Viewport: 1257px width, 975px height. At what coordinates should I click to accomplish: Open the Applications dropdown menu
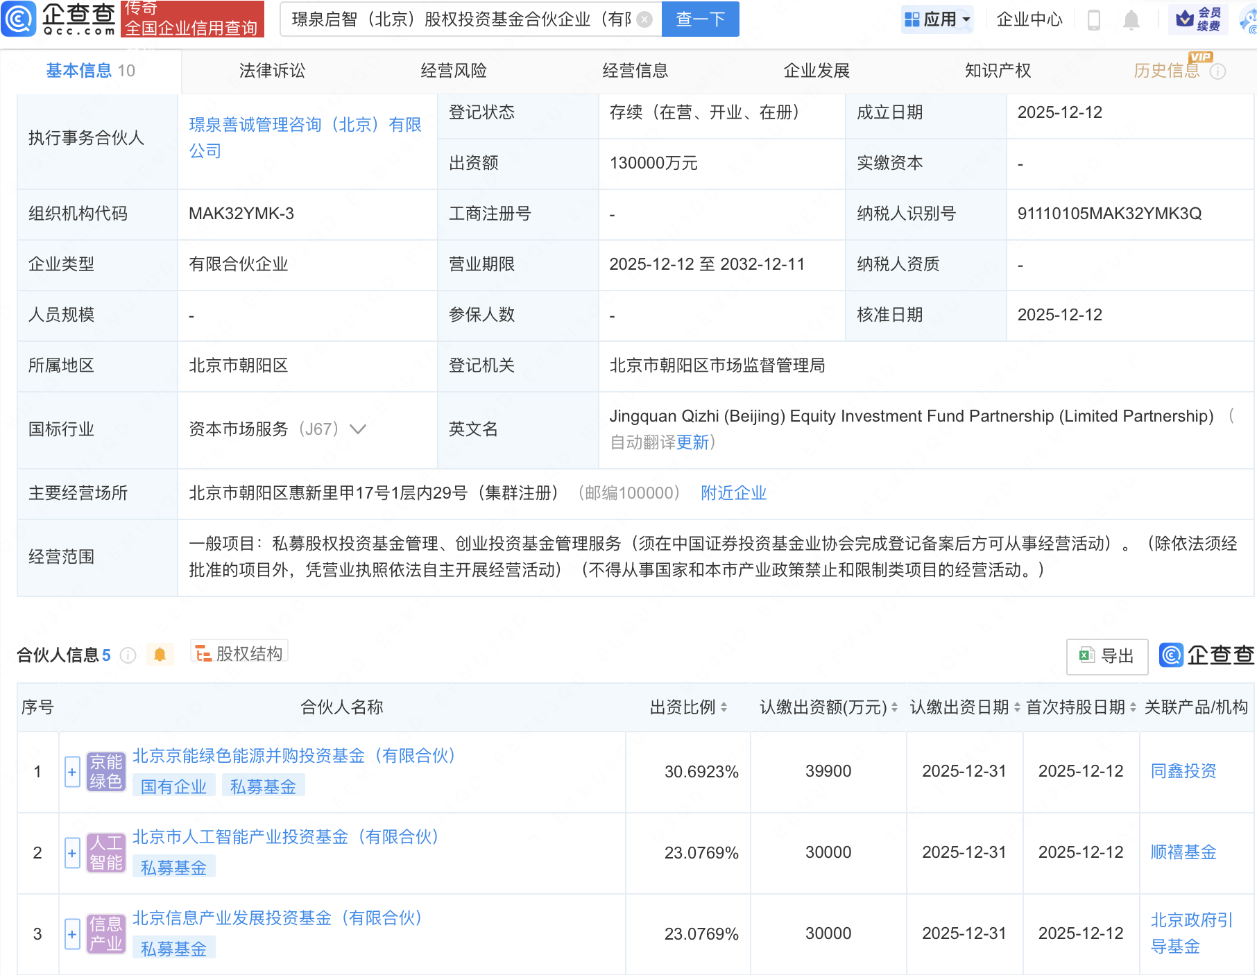[x=937, y=19]
